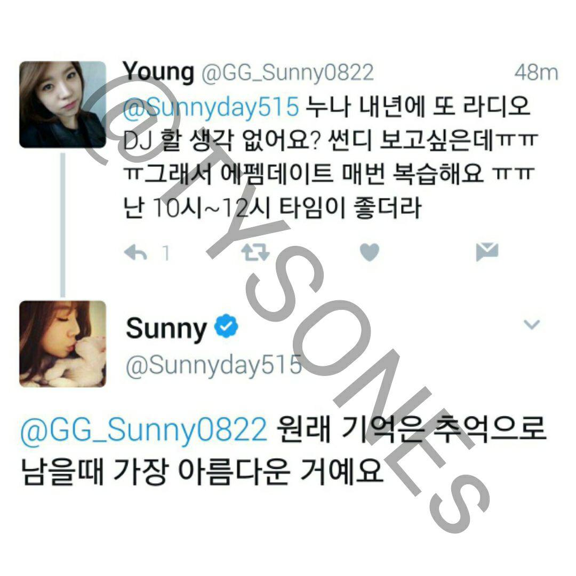Open the display name Sunny
Image resolution: width=576 pixels, height=576 pixels.
(166, 329)
